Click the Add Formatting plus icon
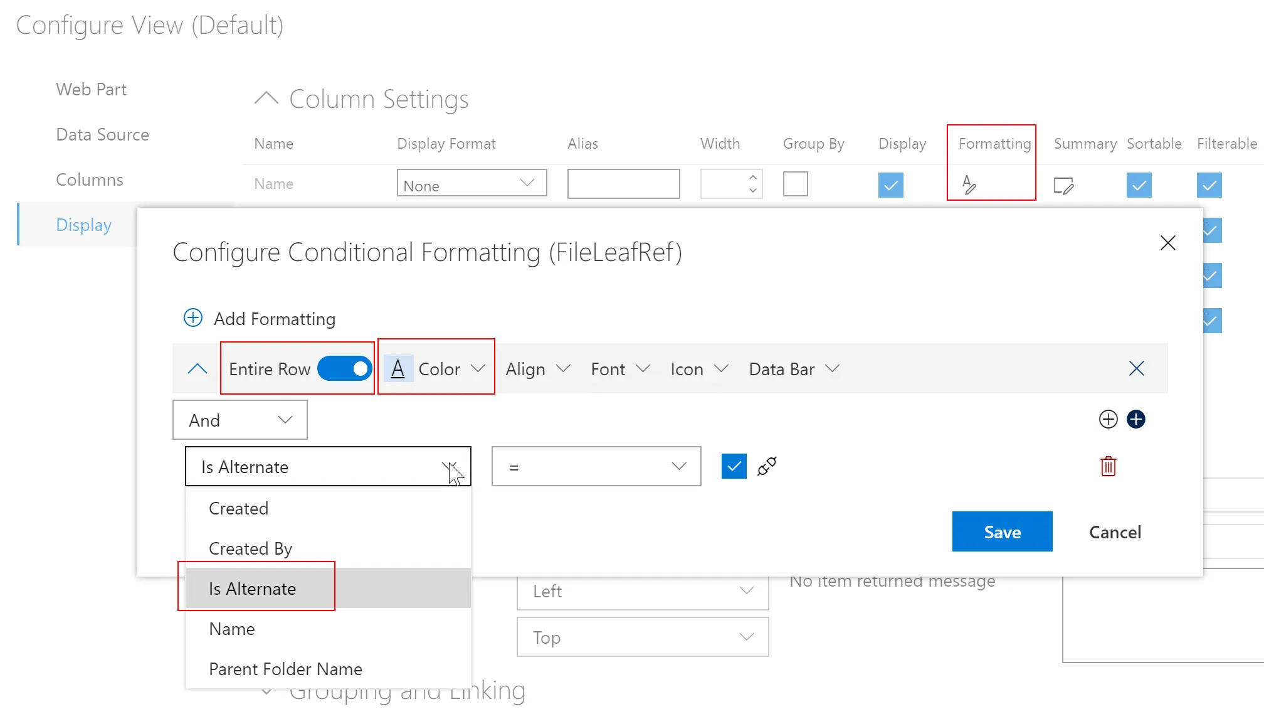The width and height of the screenshot is (1264, 714). (x=193, y=318)
